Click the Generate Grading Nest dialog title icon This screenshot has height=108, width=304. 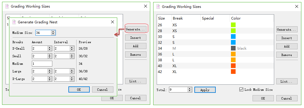(14, 22)
